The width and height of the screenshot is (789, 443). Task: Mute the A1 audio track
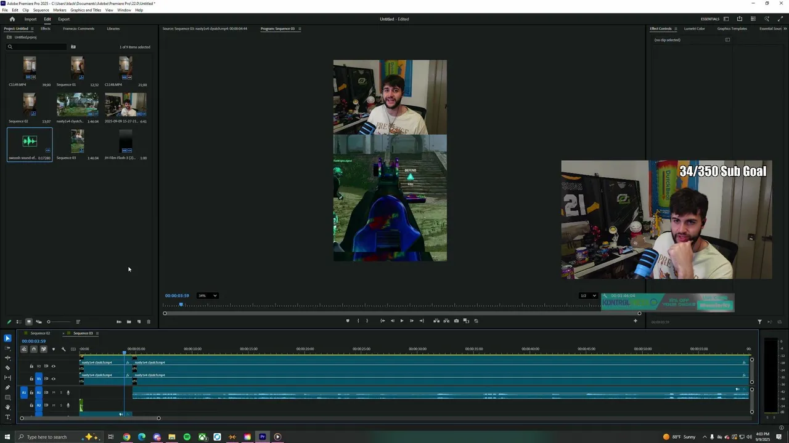coord(54,393)
